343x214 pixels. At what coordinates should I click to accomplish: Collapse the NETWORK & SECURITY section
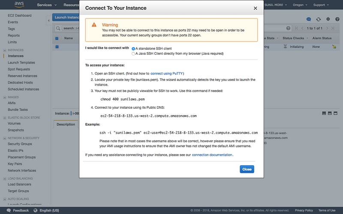point(5,138)
